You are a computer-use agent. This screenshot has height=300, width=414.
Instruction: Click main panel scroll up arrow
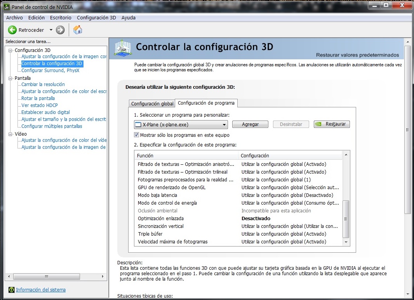click(x=408, y=41)
